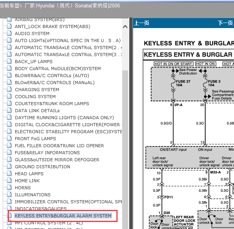Viewport: 234px width, 229px height.
Task: Open FRONT FoG LAMPS entry
Action: (35, 139)
